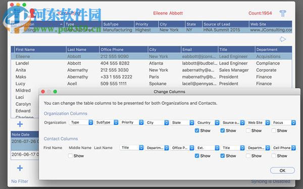Click the Note Date column header
Screen dimensions: 303x189
[x=25, y=135]
